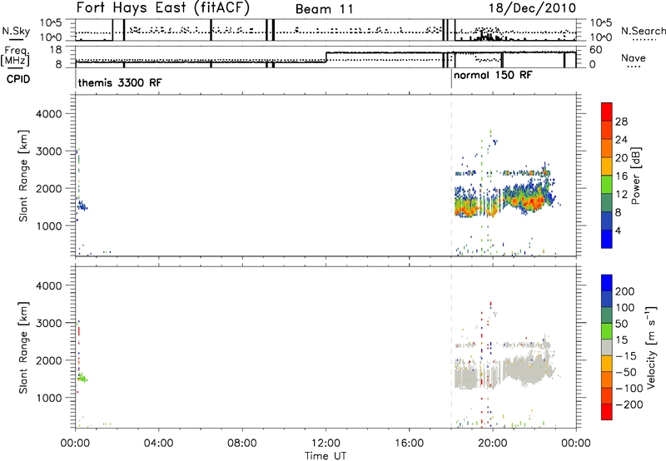Click the '20:00' time tick label
The height and width of the screenshot is (461, 666).
493,444
